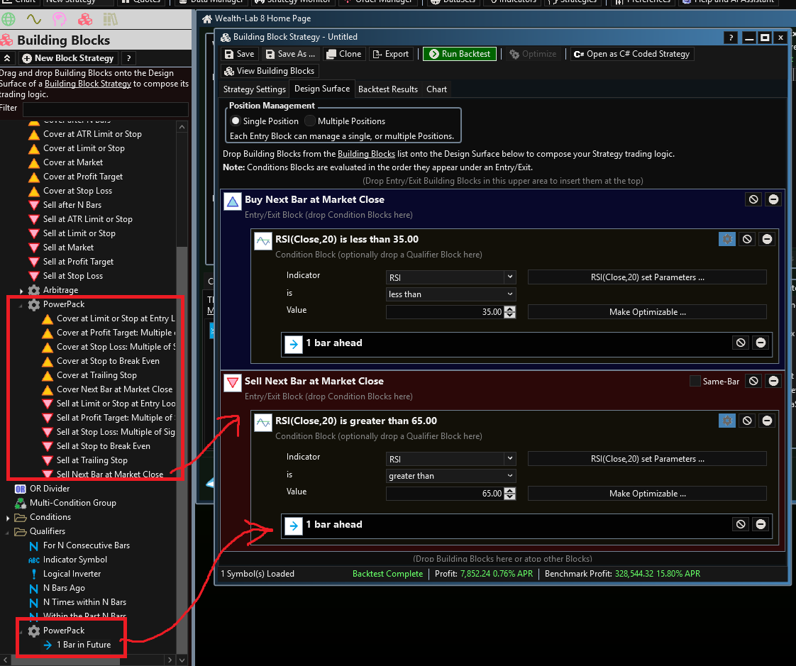The width and height of the screenshot is (796, 666).
Task: Select the Single Position radio button
Action: click(x=236, y=121)
